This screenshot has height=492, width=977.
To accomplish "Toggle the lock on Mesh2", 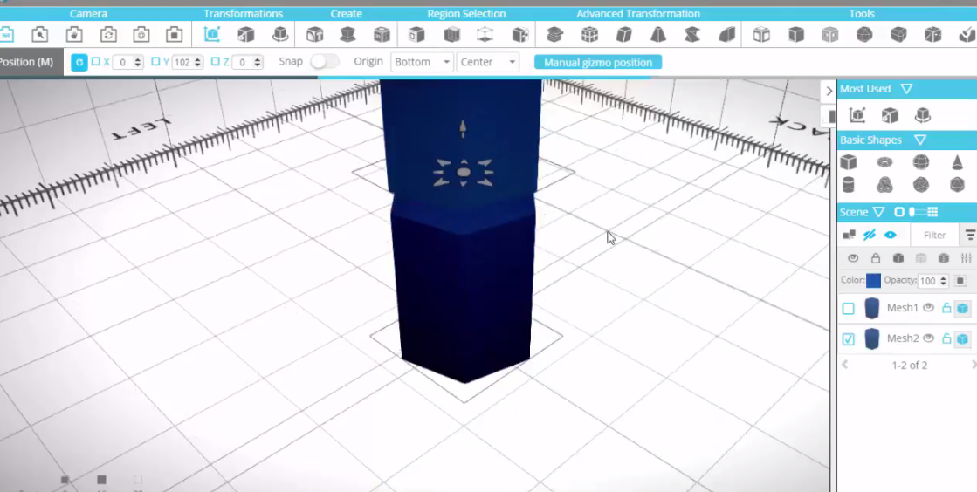I will (x=946, y=338).
